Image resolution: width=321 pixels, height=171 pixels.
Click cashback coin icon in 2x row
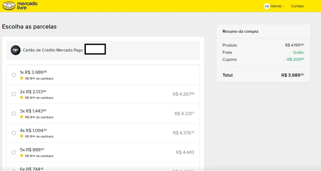coord(22,97)
